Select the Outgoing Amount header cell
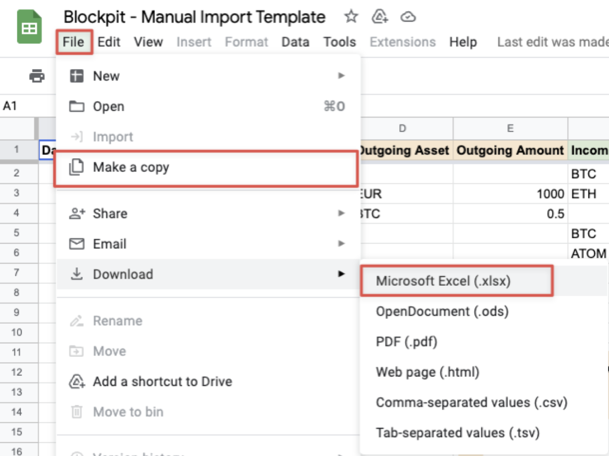Screen dimensions: 609x456 [x=510, y=150]
